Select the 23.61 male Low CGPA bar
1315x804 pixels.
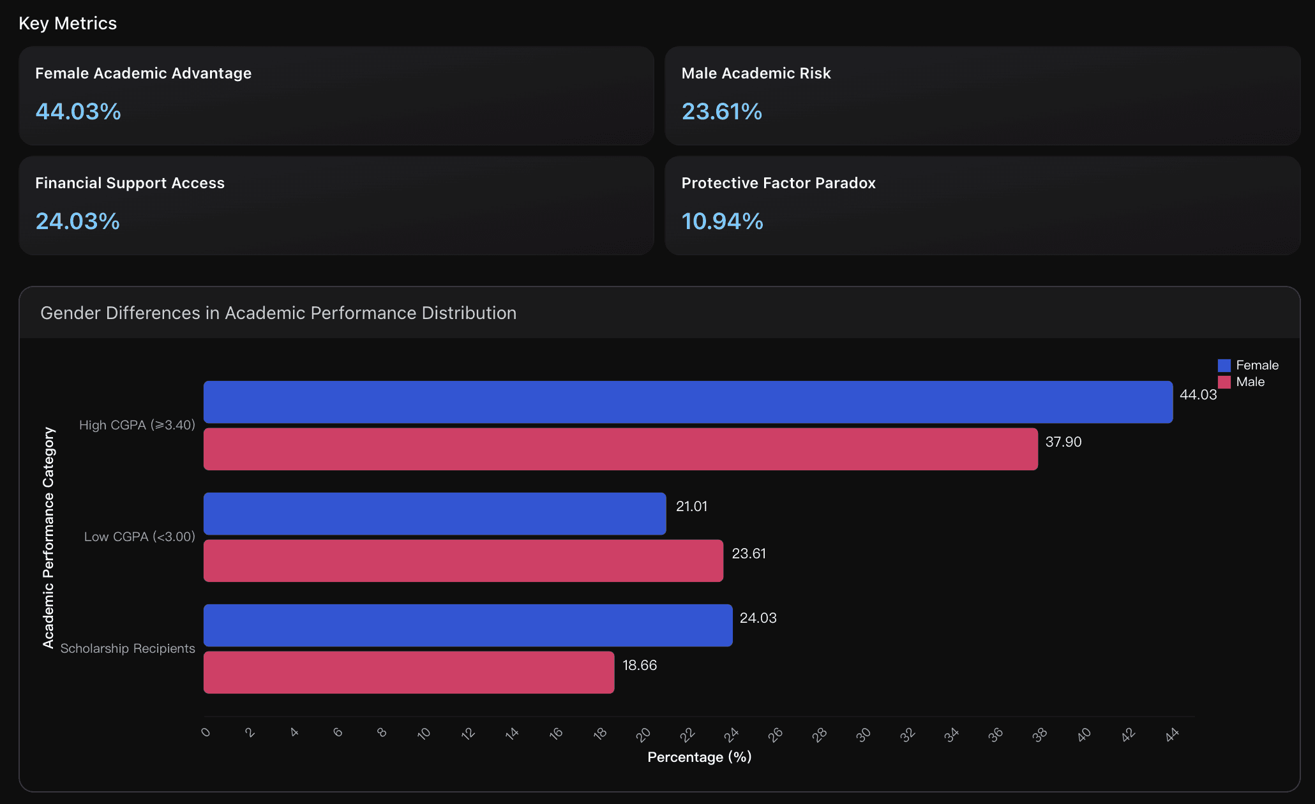pyautogui.click(x=463, y=561)
